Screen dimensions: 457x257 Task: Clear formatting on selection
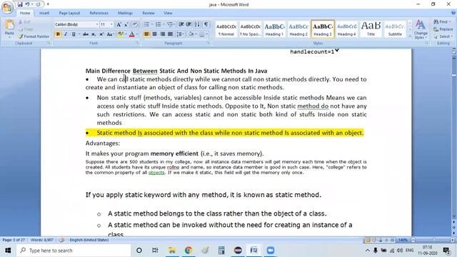(135, 25)
